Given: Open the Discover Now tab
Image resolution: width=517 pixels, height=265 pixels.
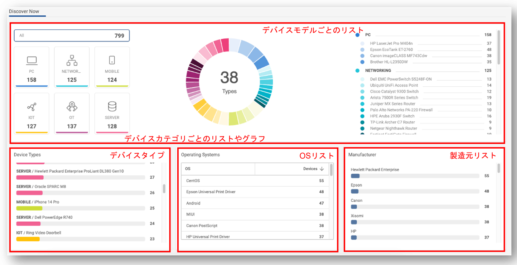Looking at the screenshot, I should click(x=24, y=11).
